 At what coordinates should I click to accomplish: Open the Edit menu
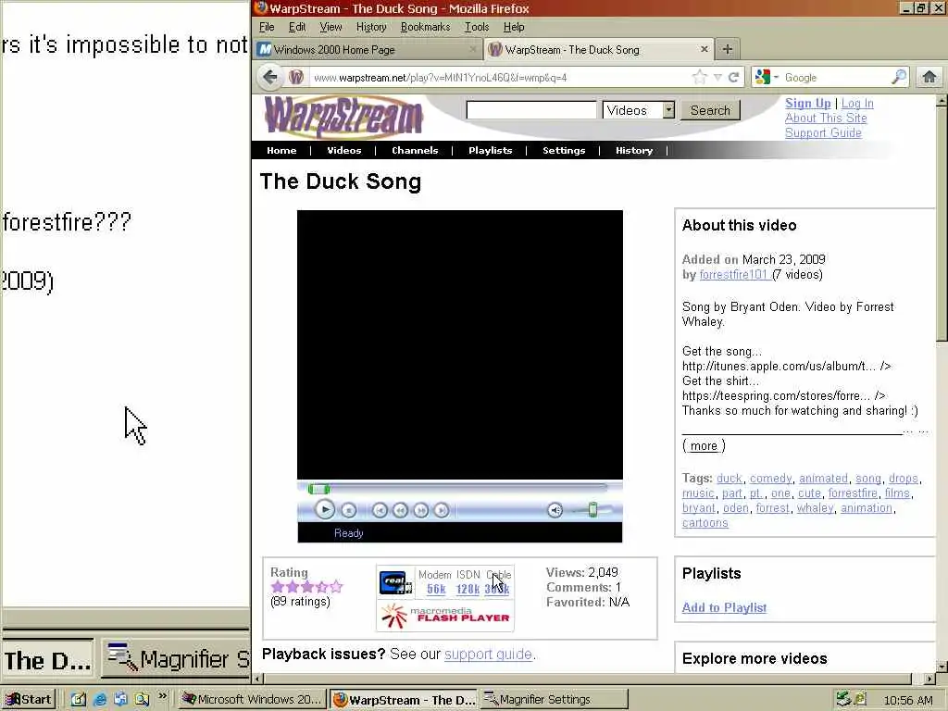coord(297,27)
